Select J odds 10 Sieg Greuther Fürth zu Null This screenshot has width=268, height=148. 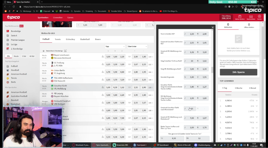click(190, 61)
